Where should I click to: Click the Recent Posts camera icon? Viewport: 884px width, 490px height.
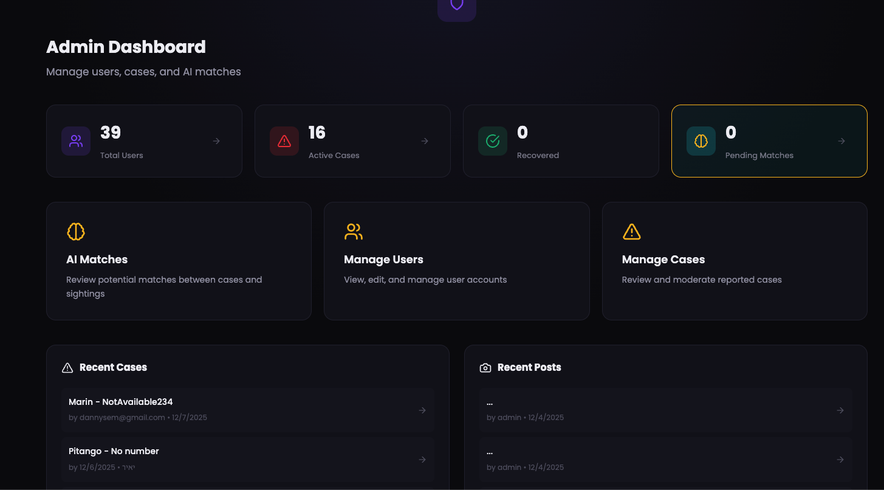click(485, 367)
